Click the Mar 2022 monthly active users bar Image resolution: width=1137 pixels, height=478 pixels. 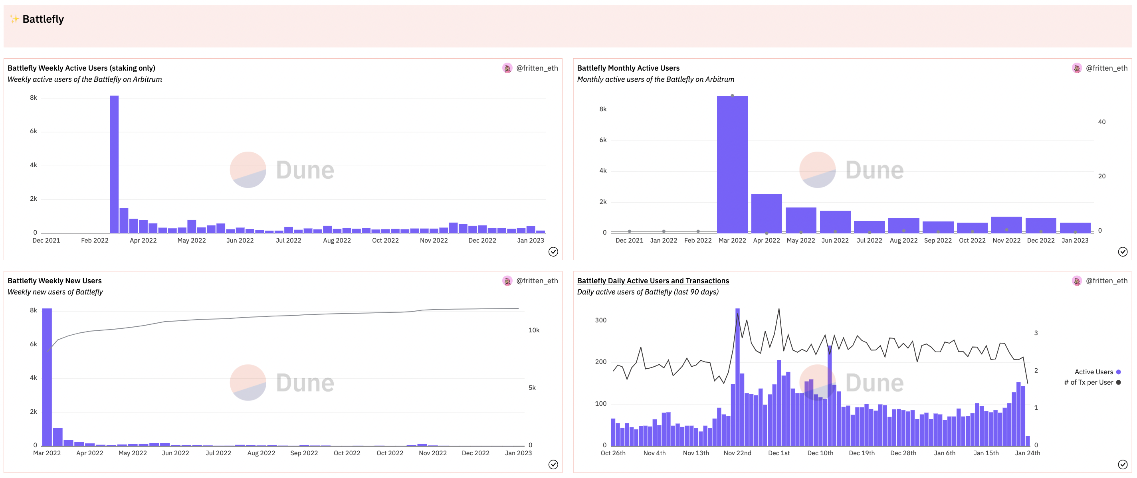tap(732, 164)
